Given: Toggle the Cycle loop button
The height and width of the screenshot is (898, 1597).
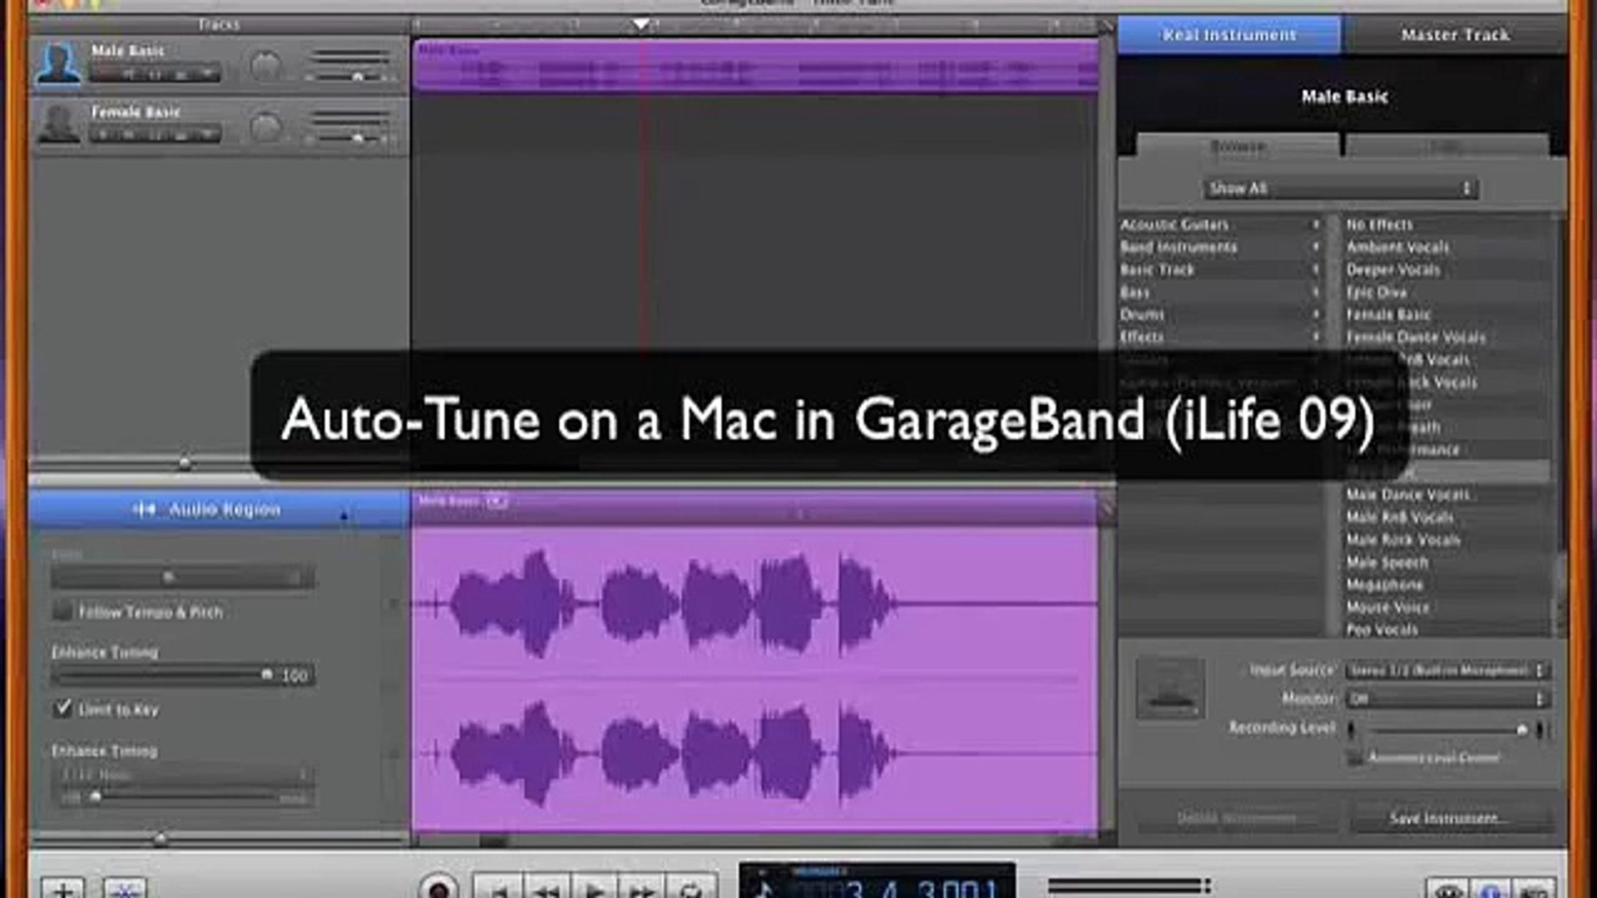Looking at the screenshot, I should 690,890.
